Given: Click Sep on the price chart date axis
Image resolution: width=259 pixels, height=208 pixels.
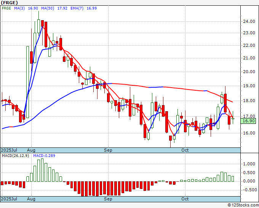Looking at the screenshot, I should pos(108,150).
